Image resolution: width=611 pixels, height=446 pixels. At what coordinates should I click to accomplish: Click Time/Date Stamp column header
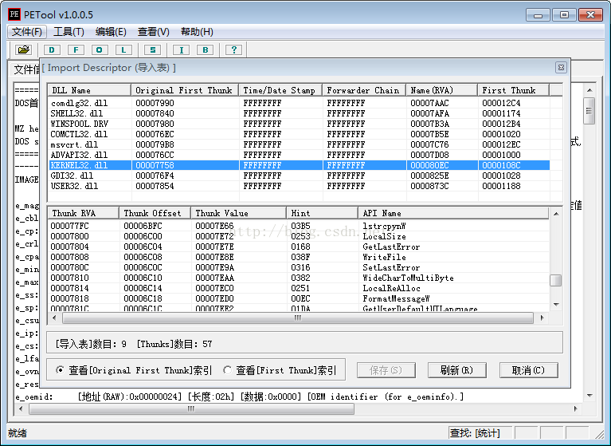click(280, 90)
